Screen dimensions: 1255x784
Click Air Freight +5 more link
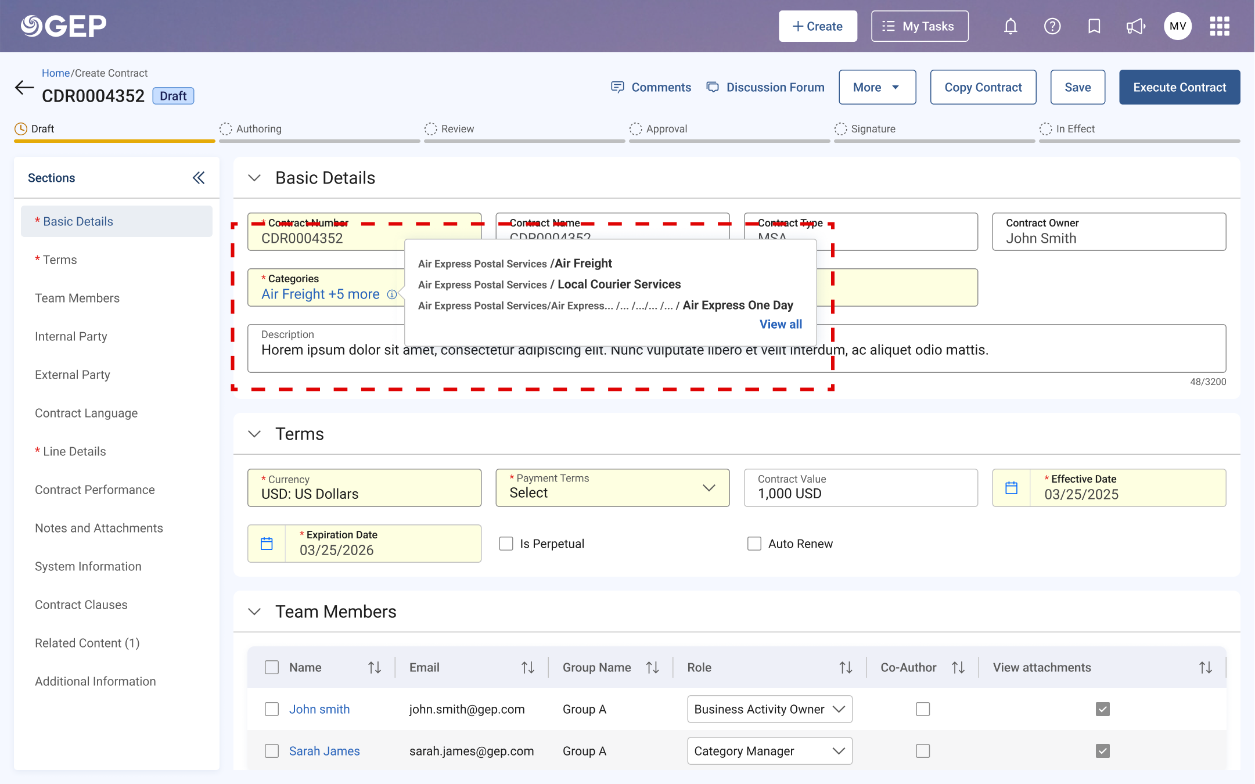[321, 294]
